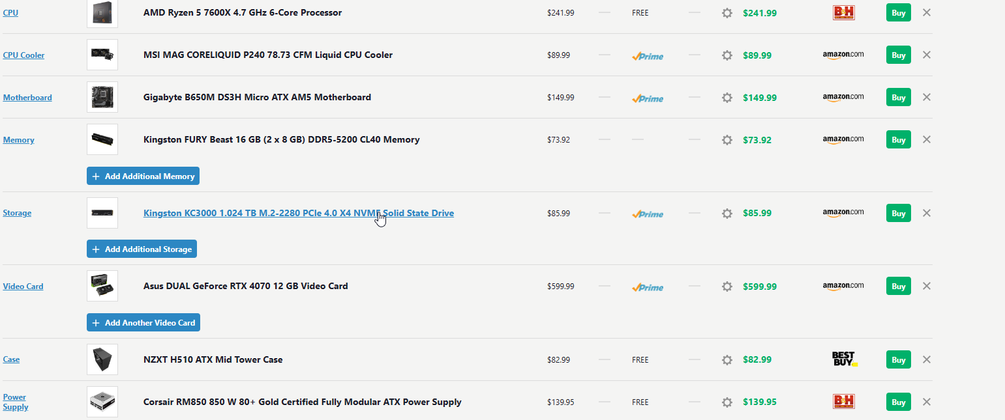Click the gear icon for Kingston KC3000 storage
Viewport: 1005px width, 420px height.
(727, 213)
